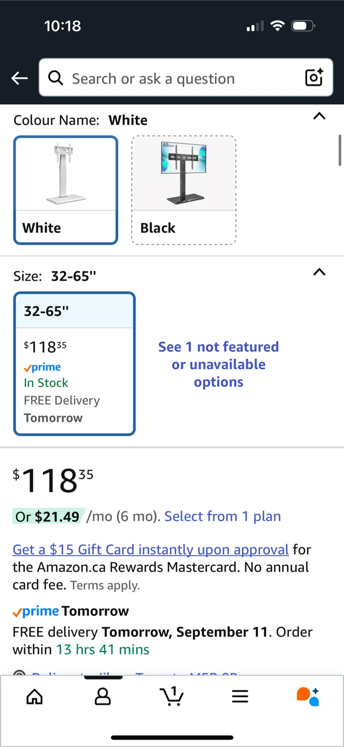Tap the black TV stand thumbnail
The image size is (344, 747).
(x=184, y=173)
